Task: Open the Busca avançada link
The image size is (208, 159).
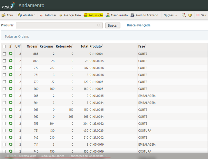Action: click(x=139, y=25)
